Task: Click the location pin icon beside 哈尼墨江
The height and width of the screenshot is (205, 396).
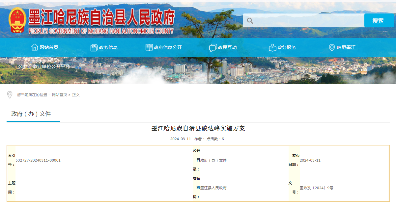Action: [x=332, y=47]
